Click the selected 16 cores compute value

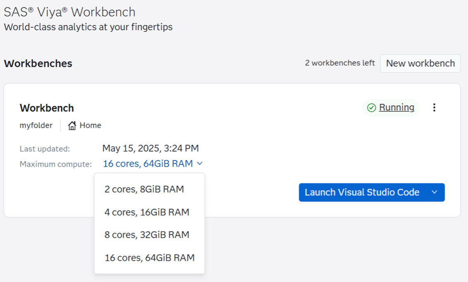(x=148, y=164)
